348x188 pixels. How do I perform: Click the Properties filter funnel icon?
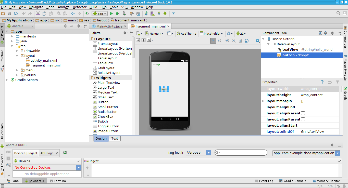tap(338, 82)
